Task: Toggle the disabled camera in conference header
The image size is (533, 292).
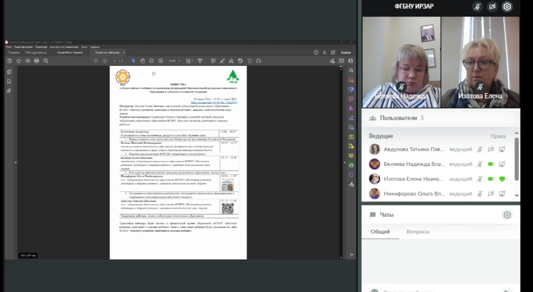Action: [492, 6]
